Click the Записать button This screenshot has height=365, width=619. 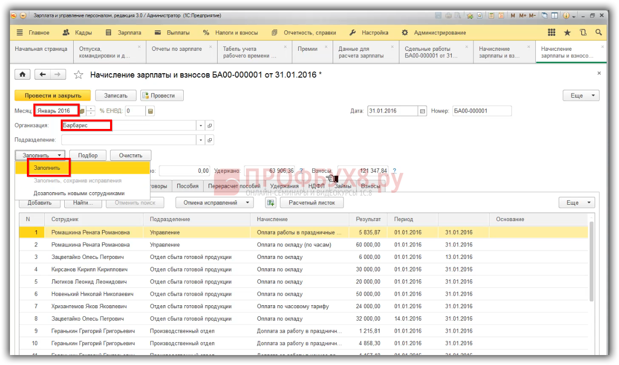pos(115,96)
